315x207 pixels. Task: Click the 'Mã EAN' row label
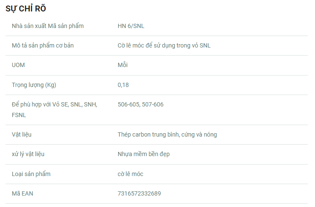[x=22, y=193]
